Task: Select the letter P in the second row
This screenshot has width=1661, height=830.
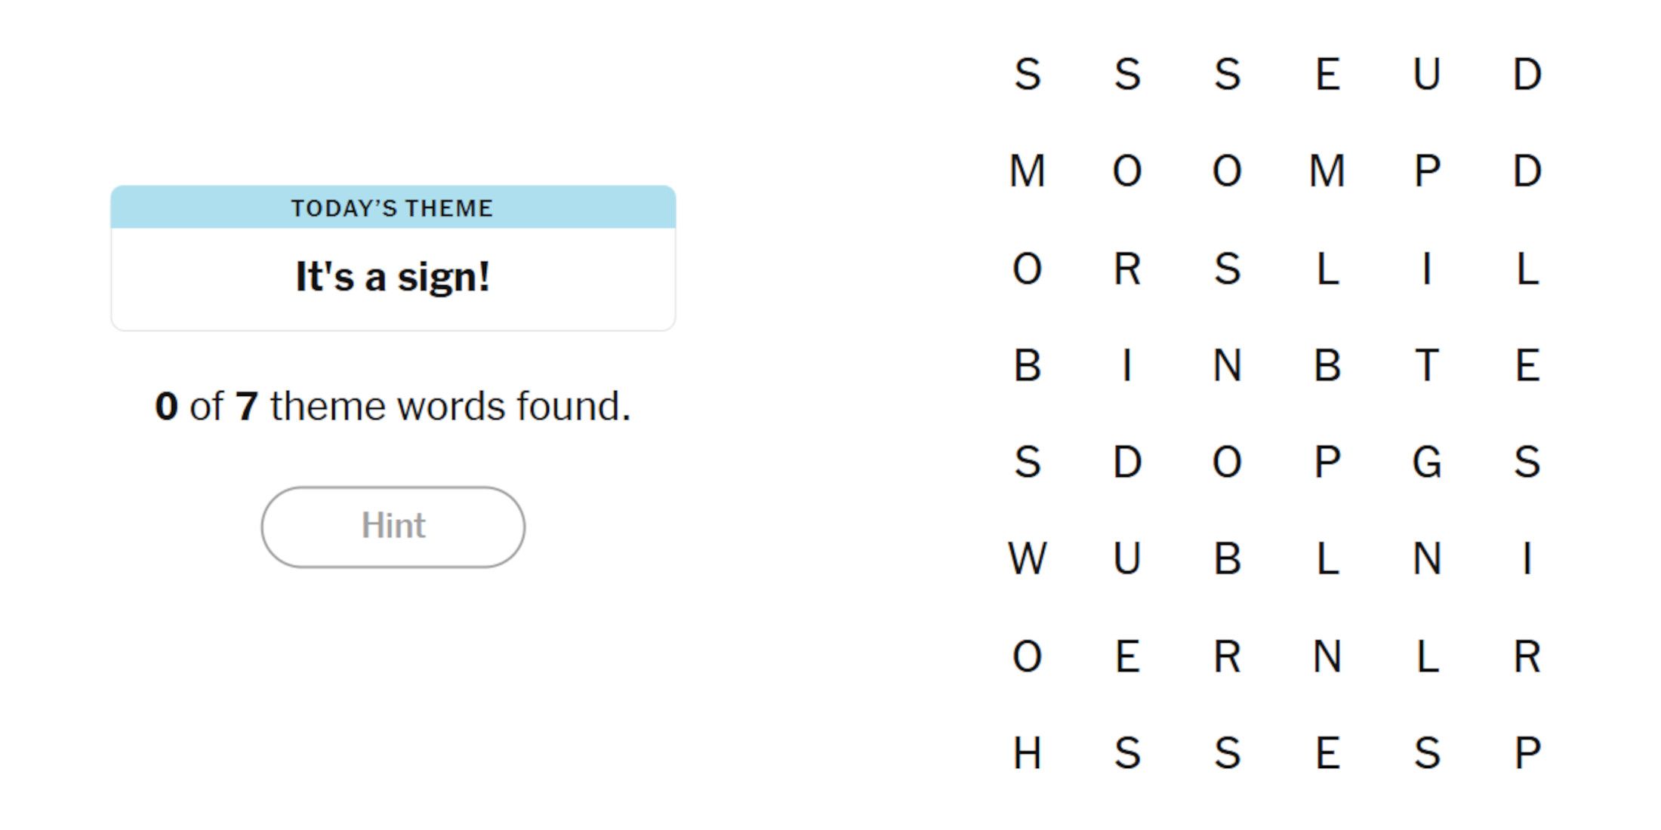Action: tap(1427, 171)
